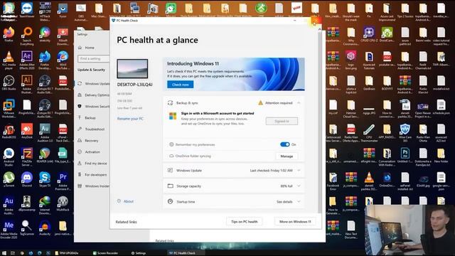The height and width of the screenshot is (256, 455).
Task: Select Activation in Settings sidebar
Action: click(x=92, y=151)
